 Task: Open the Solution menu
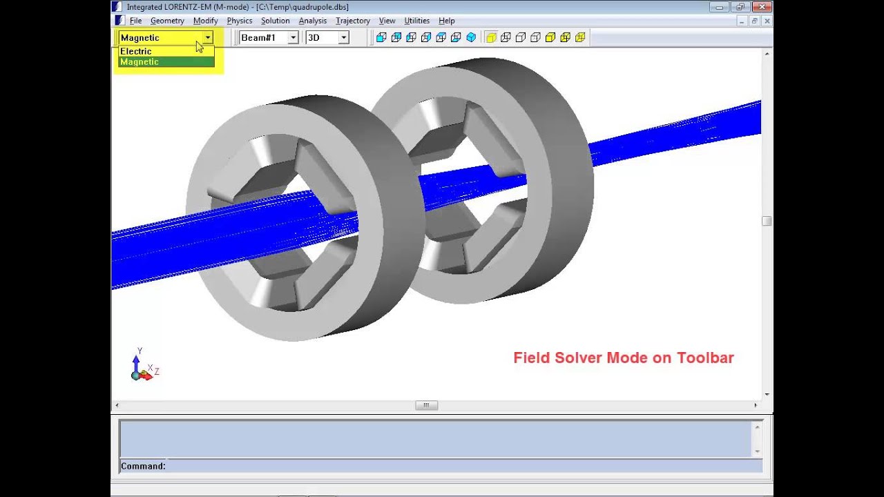click(275, 21)
